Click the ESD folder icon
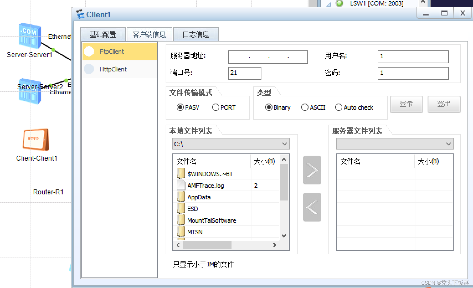The height and width of the screenshot is (288, 473). point(181,208)
